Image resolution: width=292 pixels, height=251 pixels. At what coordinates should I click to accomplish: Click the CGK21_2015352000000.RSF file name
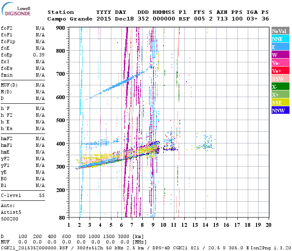[x=34, y=248]
